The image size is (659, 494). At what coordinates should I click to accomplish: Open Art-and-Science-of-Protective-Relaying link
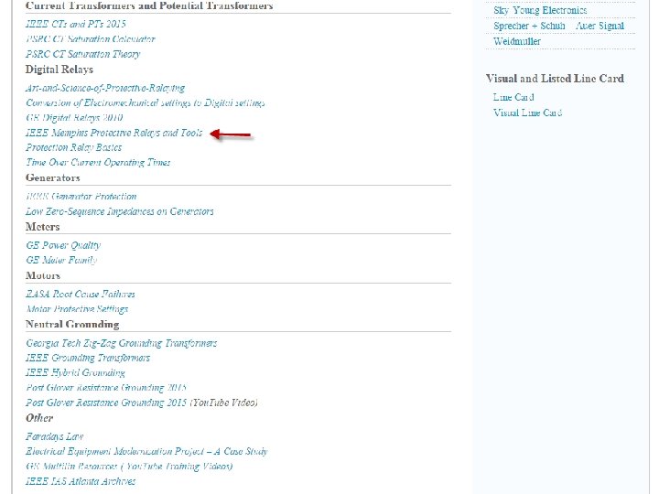[x=105, y=88]
